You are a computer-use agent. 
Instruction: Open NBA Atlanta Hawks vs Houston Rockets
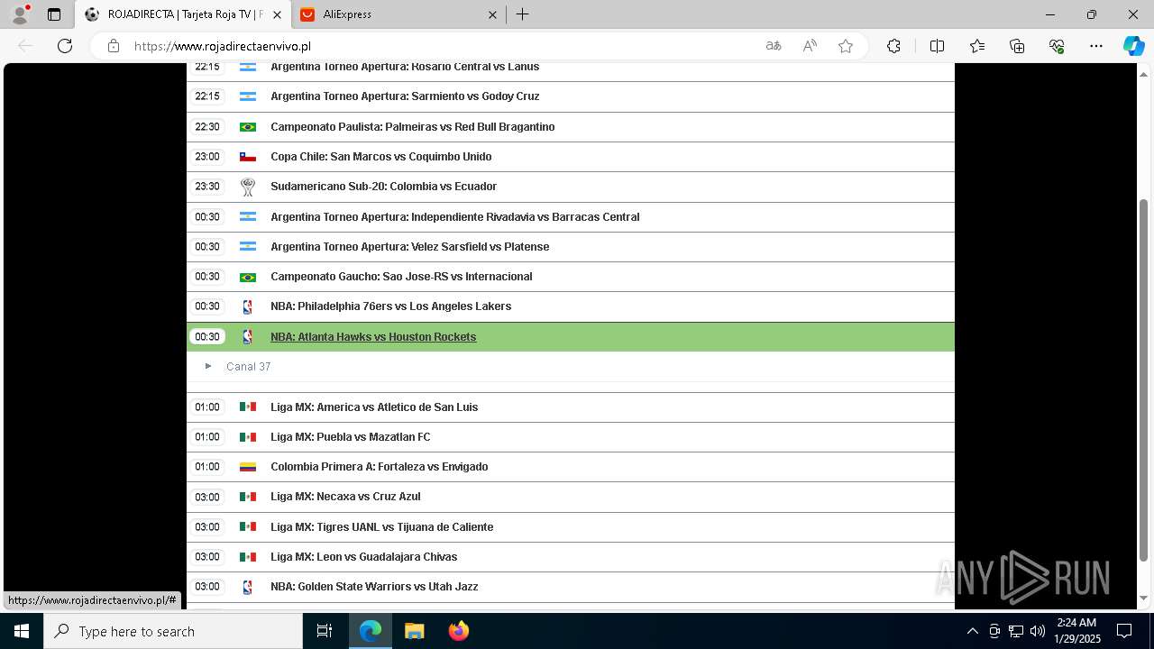pos(373,337)
